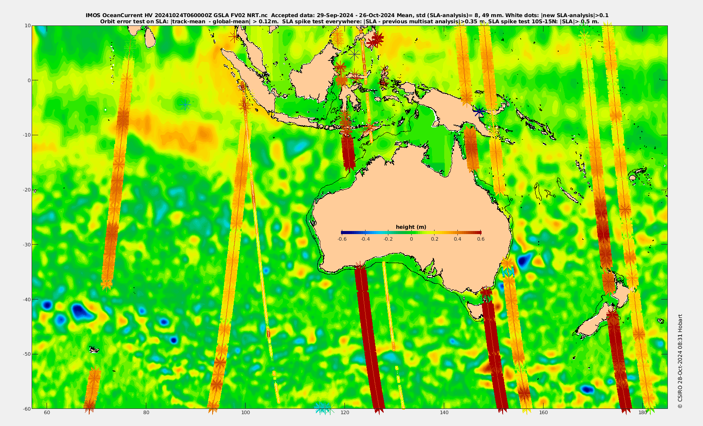This screenshot has width=703, height=426.
Task: Click the 0.2 colorbar tick label
Action: coord(435,239)
